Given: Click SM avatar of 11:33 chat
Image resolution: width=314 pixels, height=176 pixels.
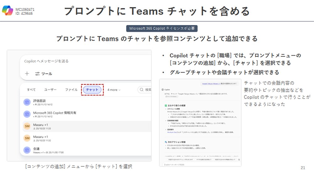Looking at the screenshot, I should [27, 126].
